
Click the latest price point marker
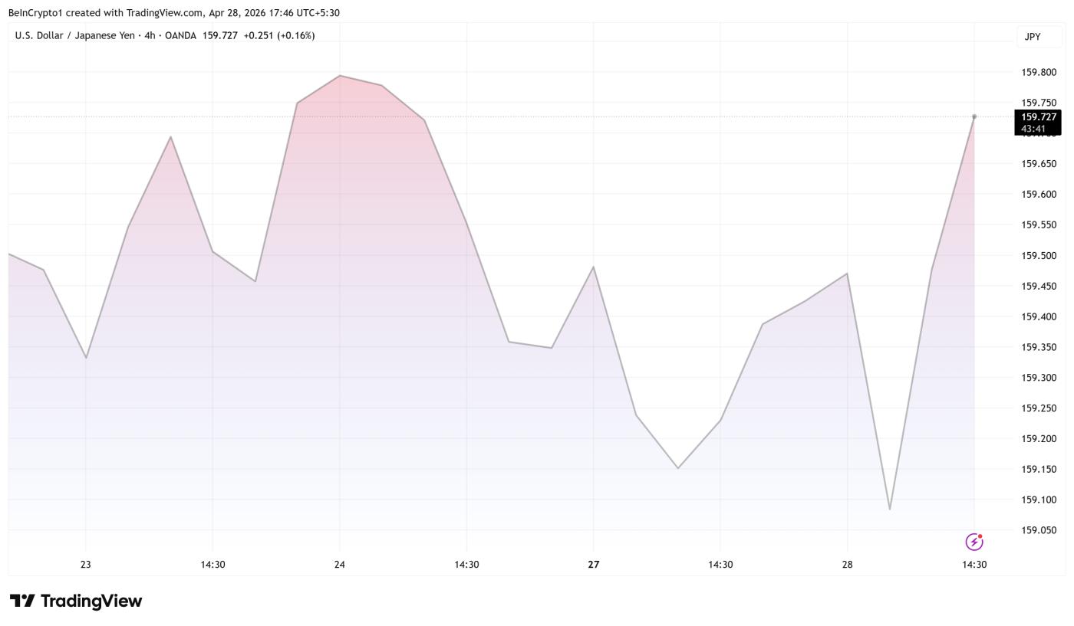(x=974, y=116)
